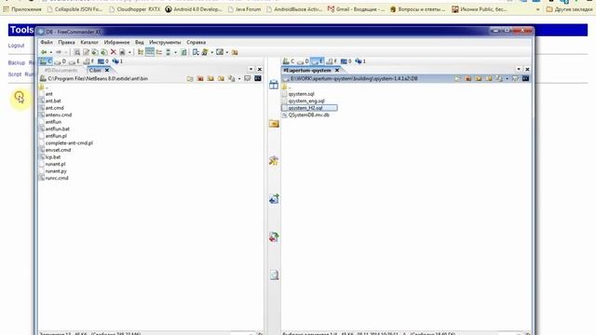This screenshot has width=596, height=335.
Task: Open Приложения apps shortcut in bookmarks bar
Action: tap(22, 9)
